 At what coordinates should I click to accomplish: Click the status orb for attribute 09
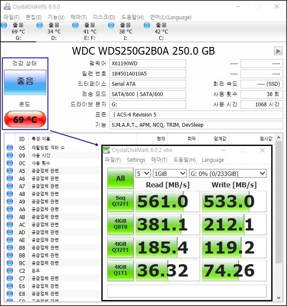point(10,155)
